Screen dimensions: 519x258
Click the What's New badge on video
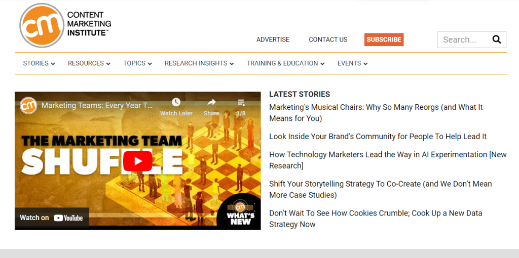pyautogui.click(x=240, y=212)
